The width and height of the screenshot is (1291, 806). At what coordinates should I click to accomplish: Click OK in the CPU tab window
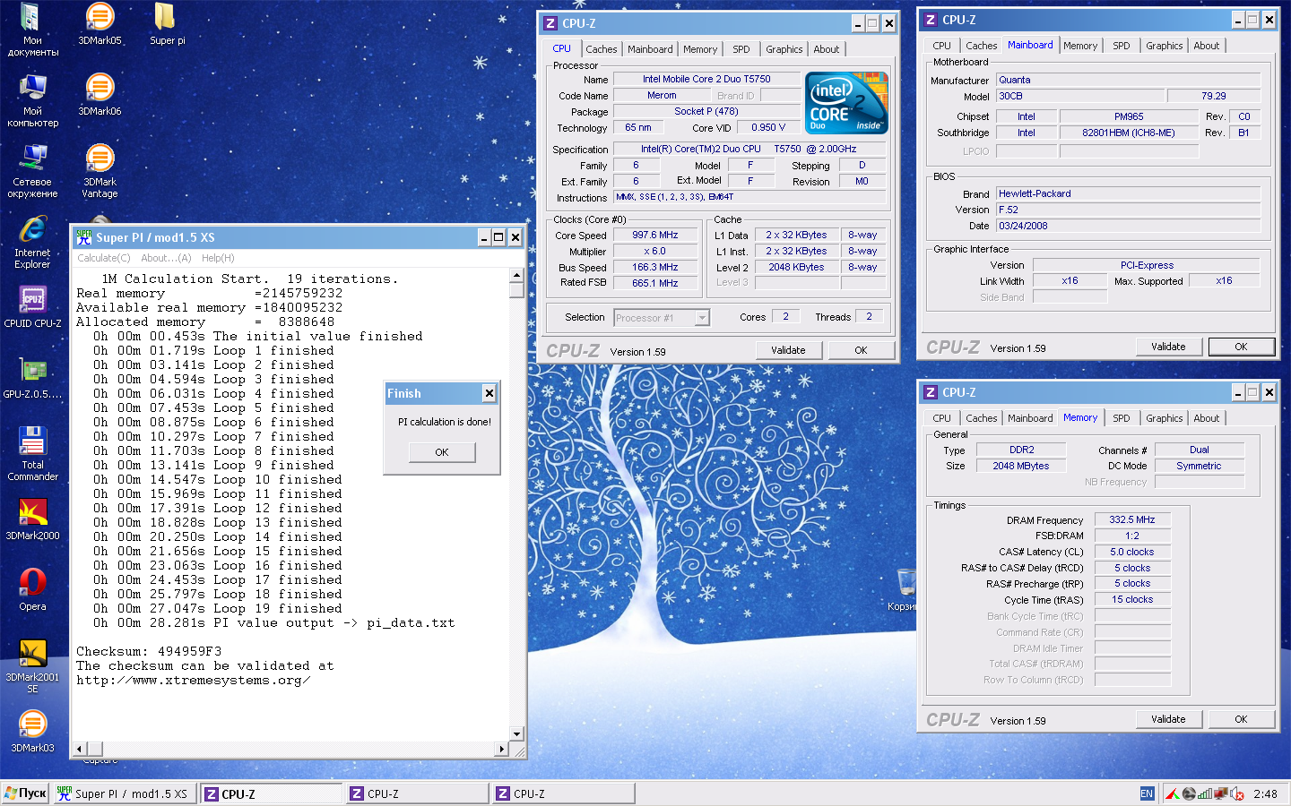point(861,350)
